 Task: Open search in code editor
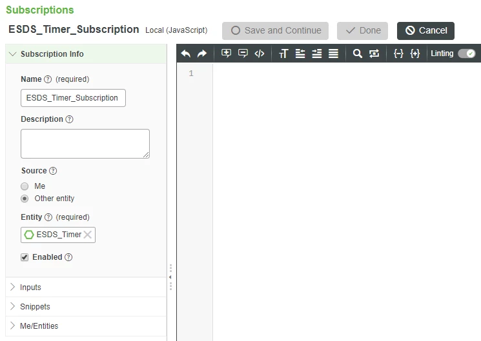tap(358, 54)
